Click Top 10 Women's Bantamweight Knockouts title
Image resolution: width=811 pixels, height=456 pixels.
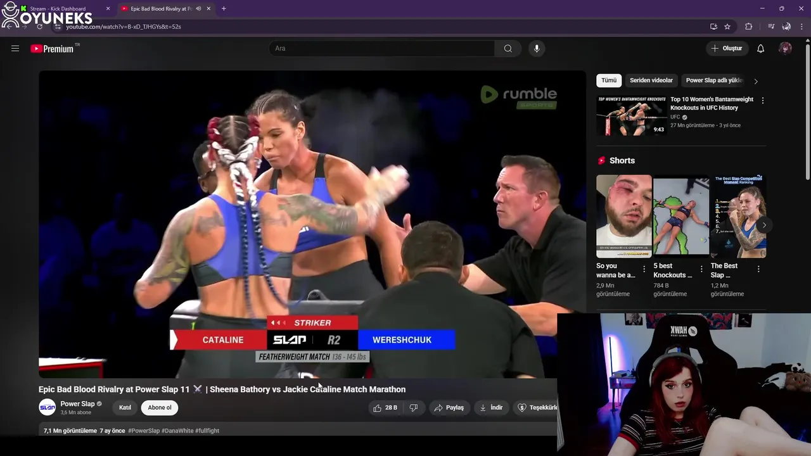point(712,103)
